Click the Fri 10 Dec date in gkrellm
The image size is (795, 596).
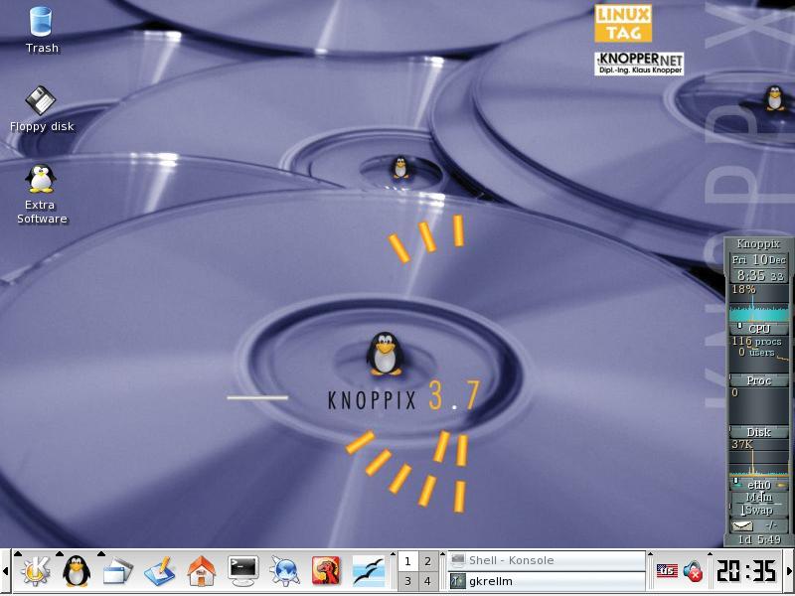(759, 260)
